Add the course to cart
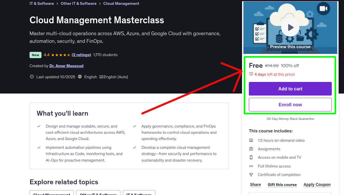The image size is (344, 195). pos(290,88)
